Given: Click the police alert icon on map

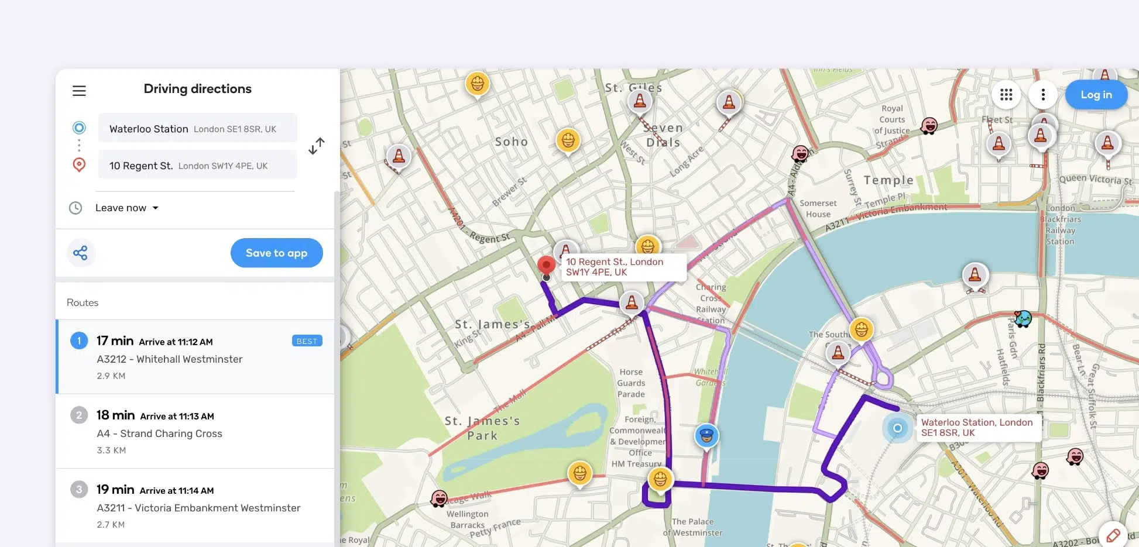Looking at the screenshot, I should 706,436.
